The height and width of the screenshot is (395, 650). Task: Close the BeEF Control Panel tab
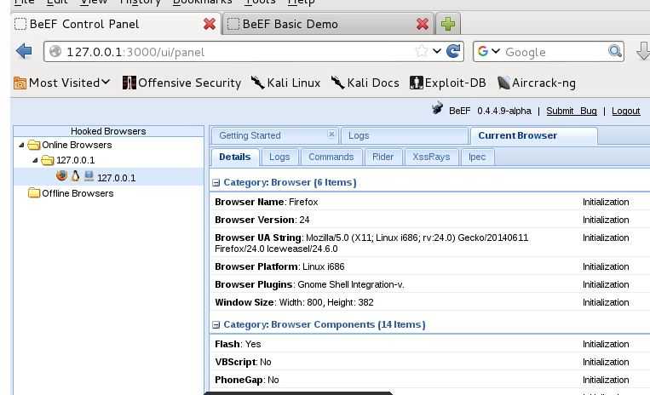point(210,24)
